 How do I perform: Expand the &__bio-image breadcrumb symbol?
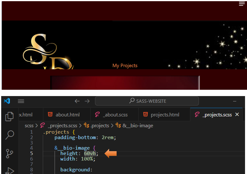coord(137,126)
